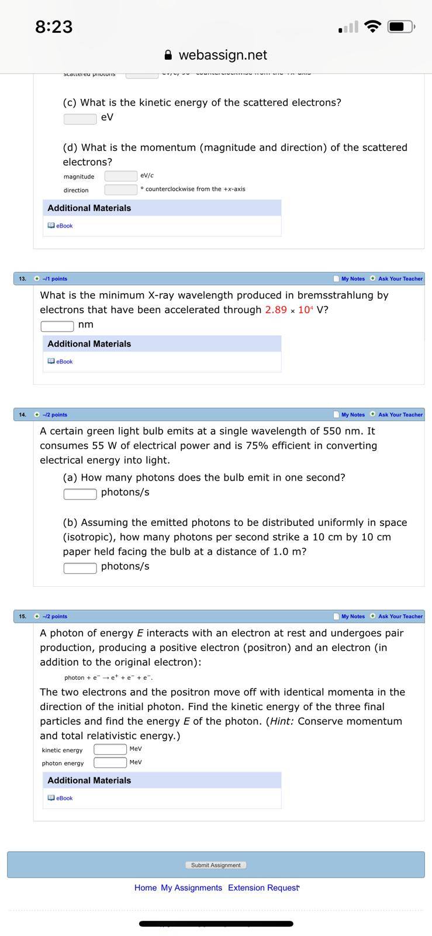Tap the lock icon beside webassign.net
This screenshot has height=936, width=432.
pyautogui.click(x=168, y=55)
